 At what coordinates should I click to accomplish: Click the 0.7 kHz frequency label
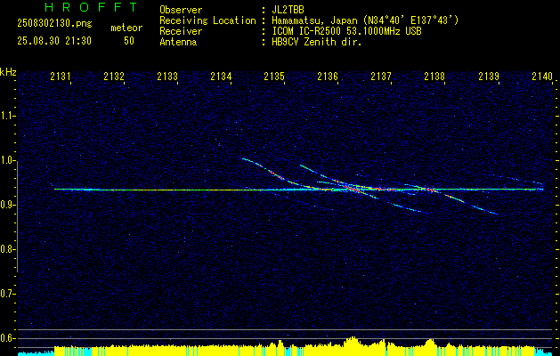point(8,294)
